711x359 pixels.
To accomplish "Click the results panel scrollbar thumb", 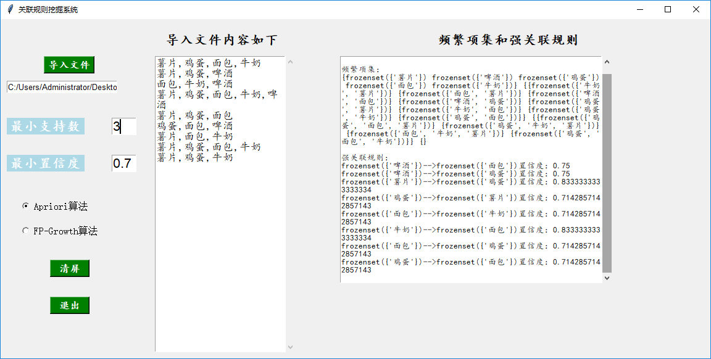I will tap(607, 173).
